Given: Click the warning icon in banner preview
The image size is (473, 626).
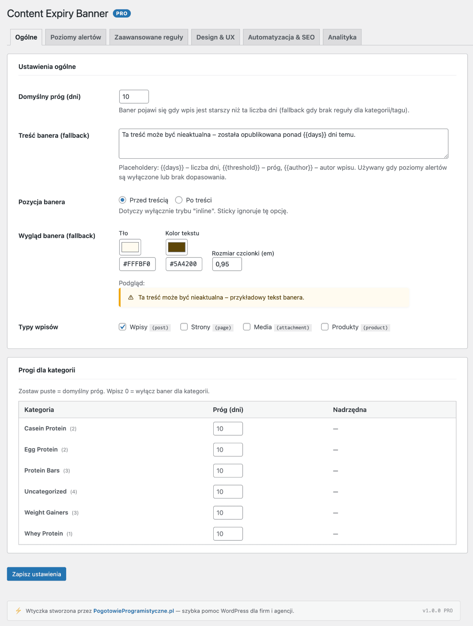Looking at the screenshot, I should 131,297.
